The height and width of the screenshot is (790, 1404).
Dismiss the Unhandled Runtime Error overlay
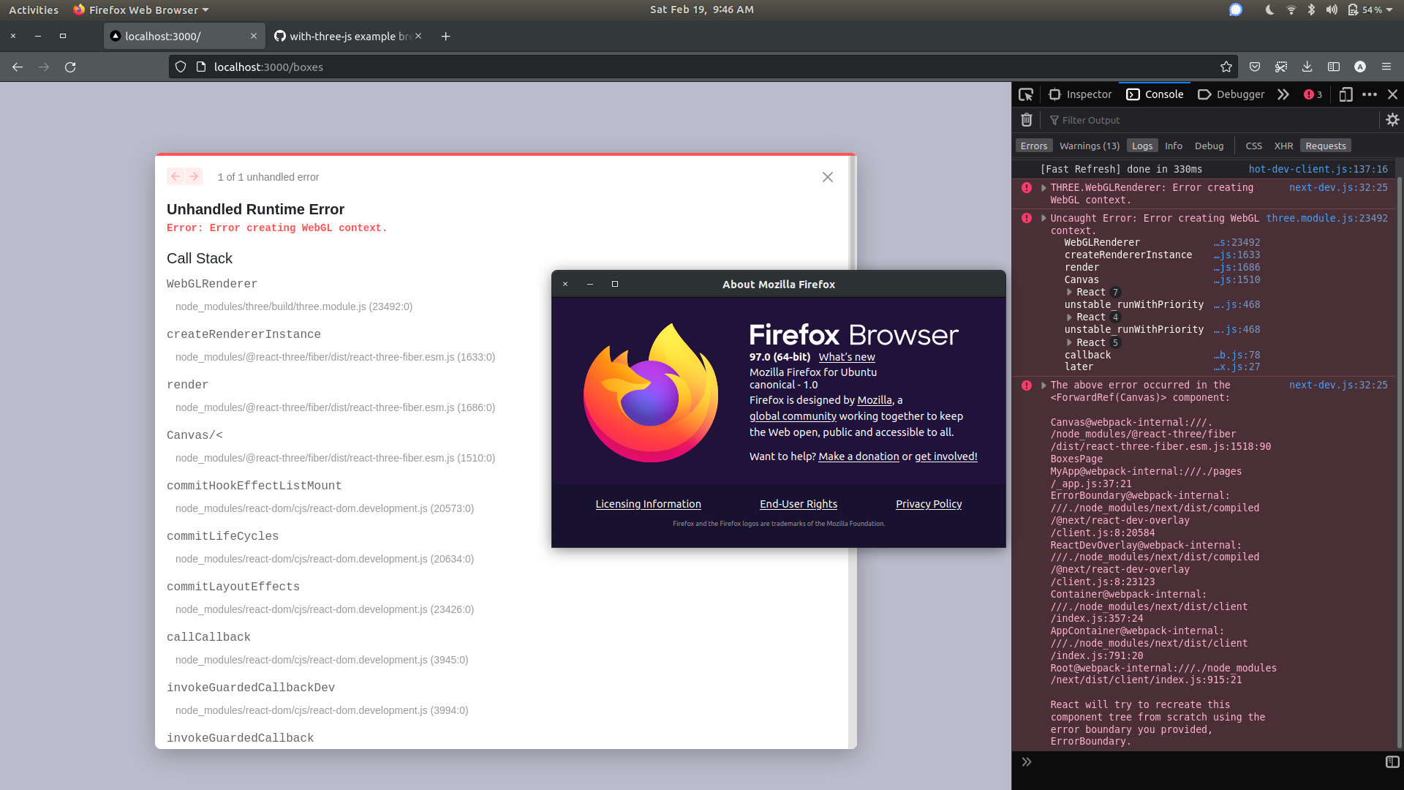pyautogui.click(x=828, y=177)
